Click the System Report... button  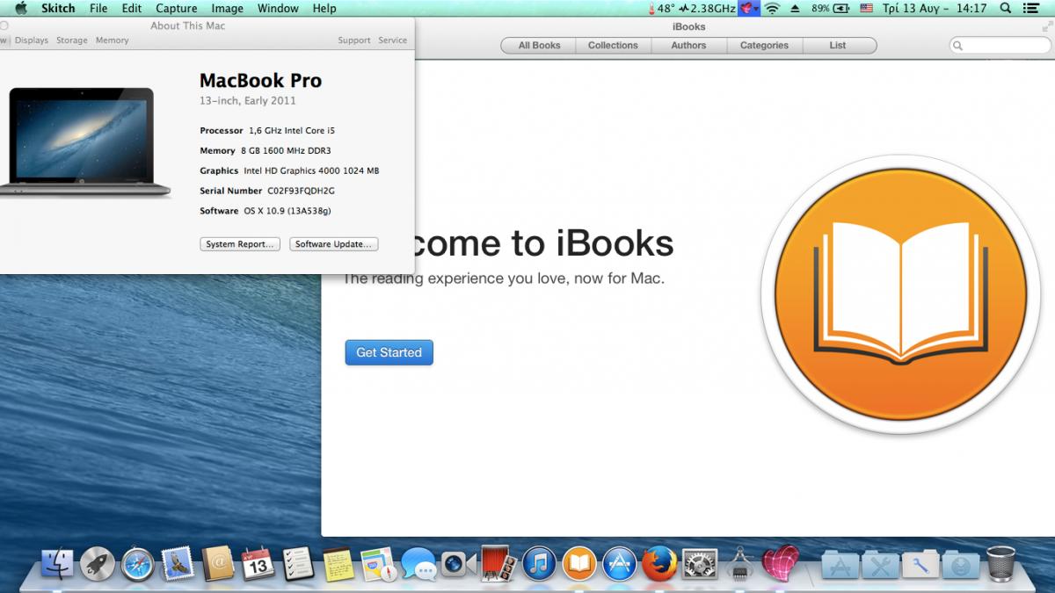(240, 244)
